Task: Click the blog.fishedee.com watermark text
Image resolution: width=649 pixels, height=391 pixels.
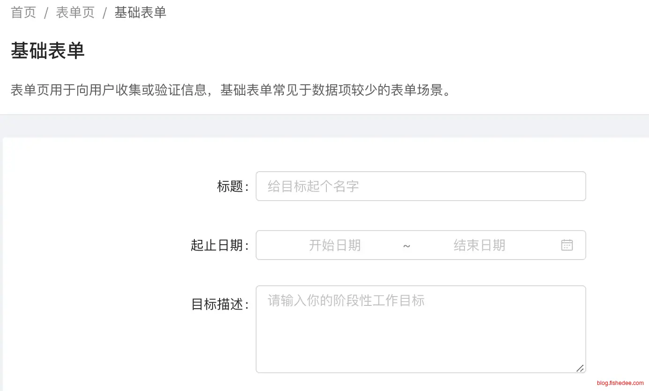Action: [620, 383]
